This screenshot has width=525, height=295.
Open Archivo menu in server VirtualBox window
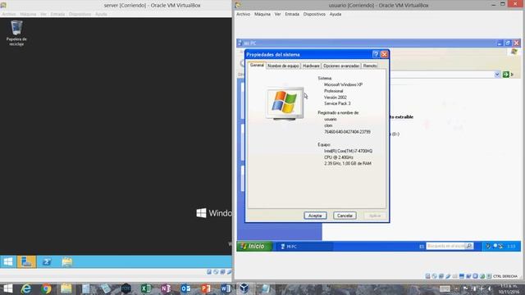point(9,14)
